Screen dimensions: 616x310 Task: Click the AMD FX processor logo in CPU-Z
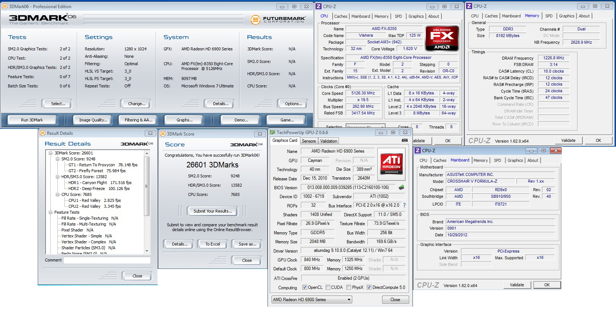tap(442, 38)
